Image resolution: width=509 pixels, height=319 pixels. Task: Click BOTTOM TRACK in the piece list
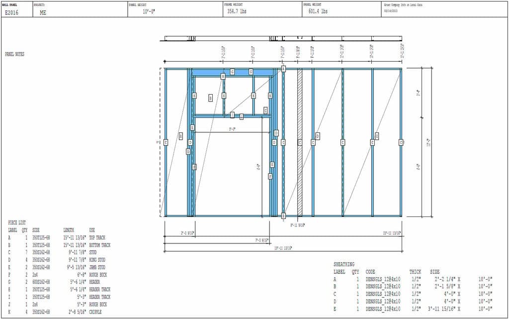[99, 245]
